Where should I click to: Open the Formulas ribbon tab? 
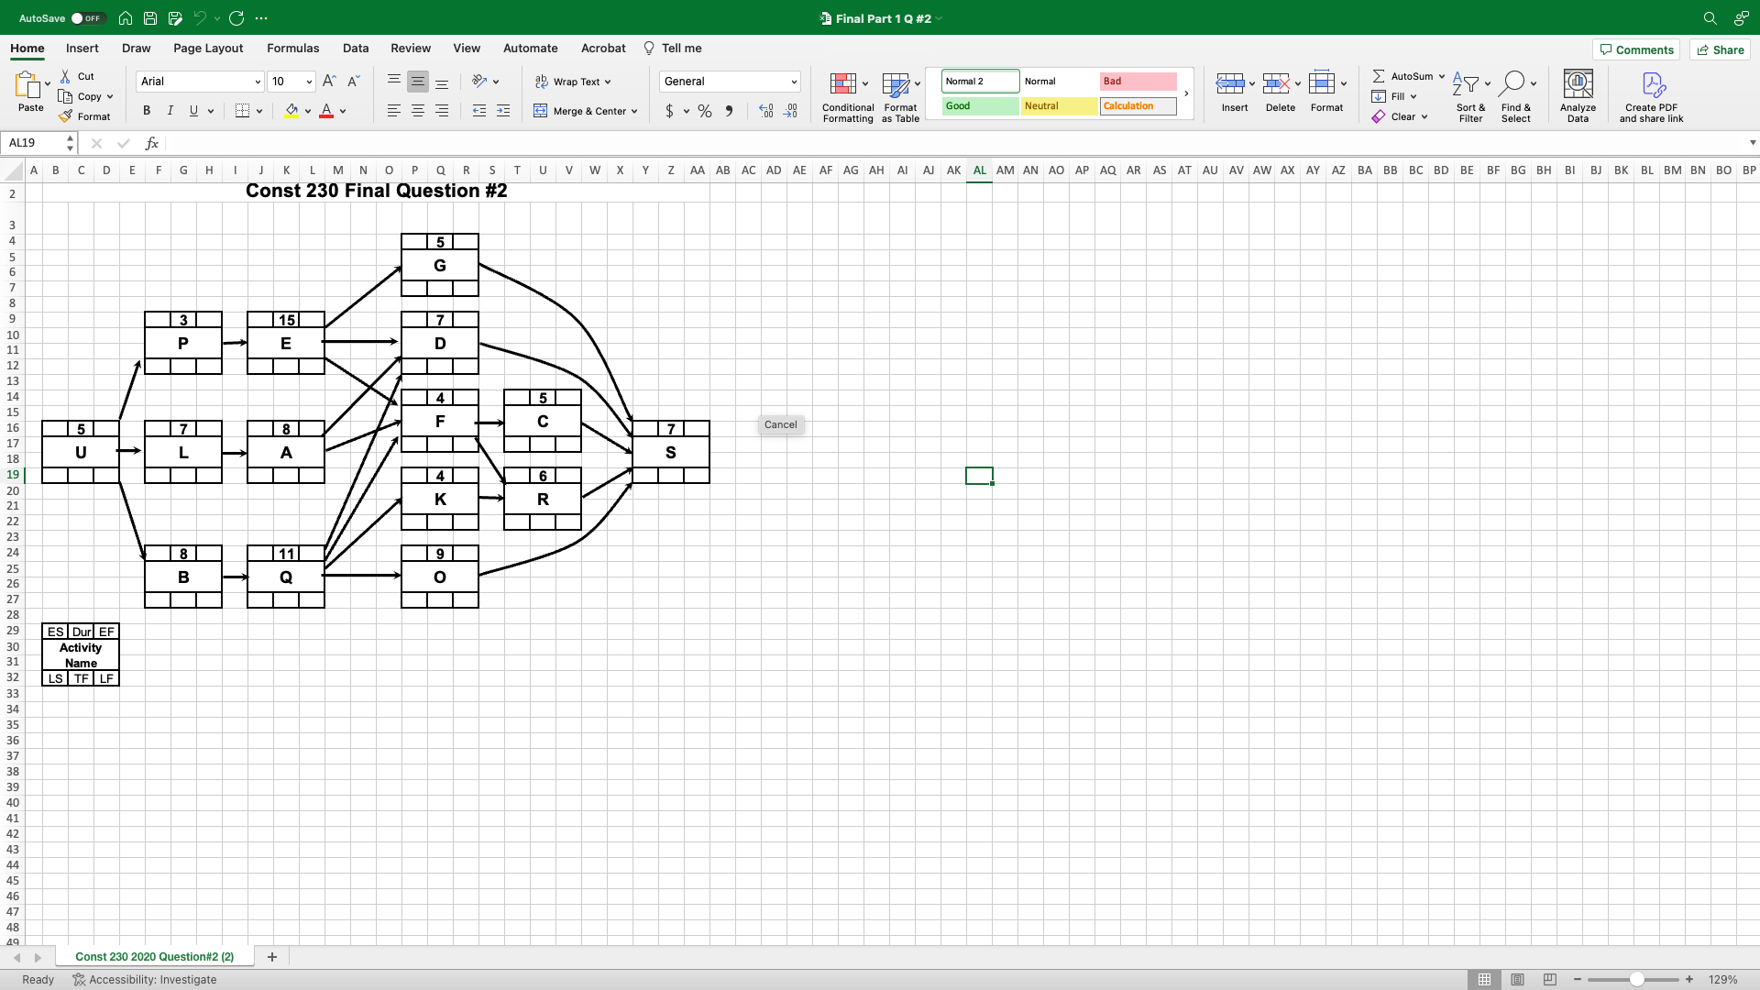(292, 49)
